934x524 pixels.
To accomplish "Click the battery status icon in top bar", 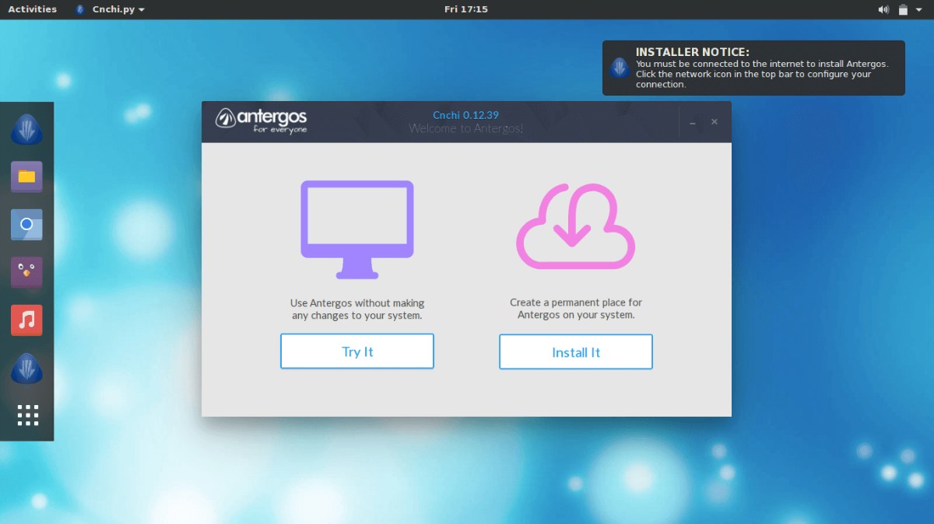I will pos(903,9).
